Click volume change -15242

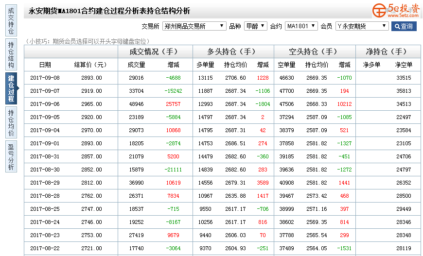click(173, 91)
